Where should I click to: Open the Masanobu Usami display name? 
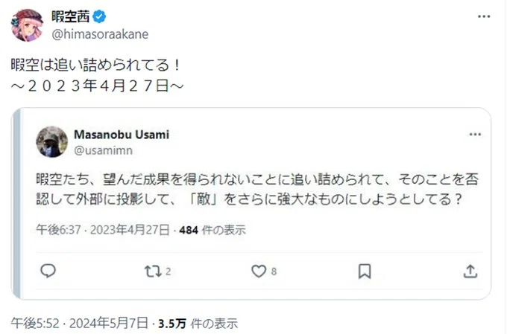point(122,135)
